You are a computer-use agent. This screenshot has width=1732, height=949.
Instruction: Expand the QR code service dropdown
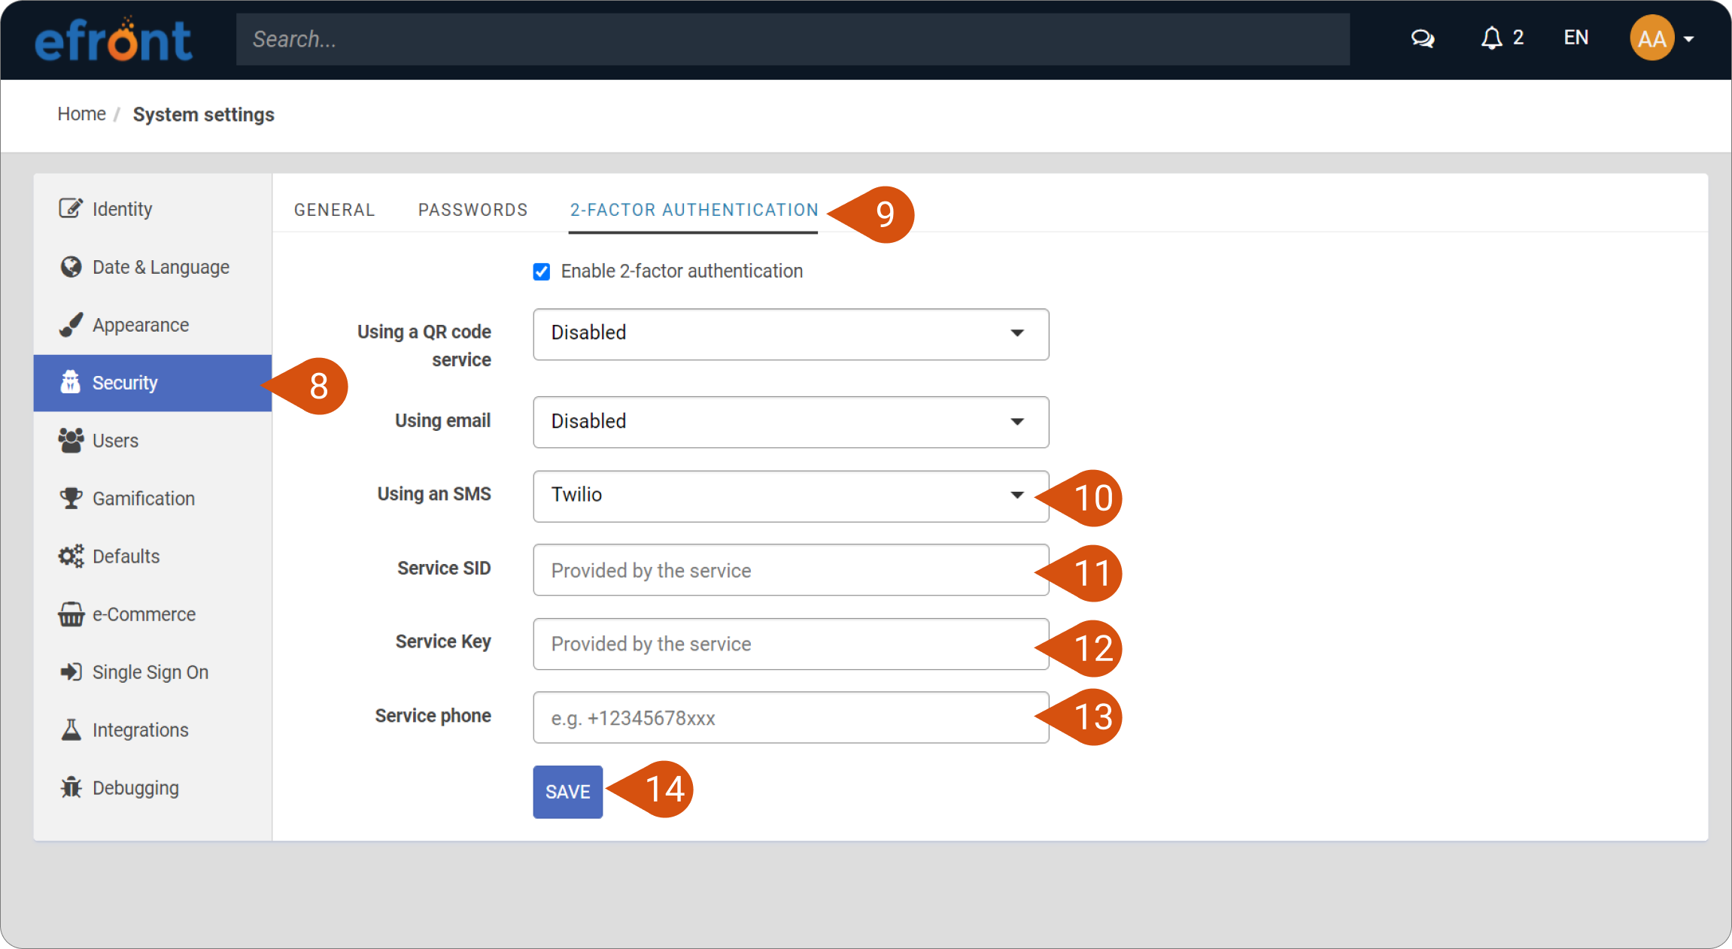pos(791,334)
